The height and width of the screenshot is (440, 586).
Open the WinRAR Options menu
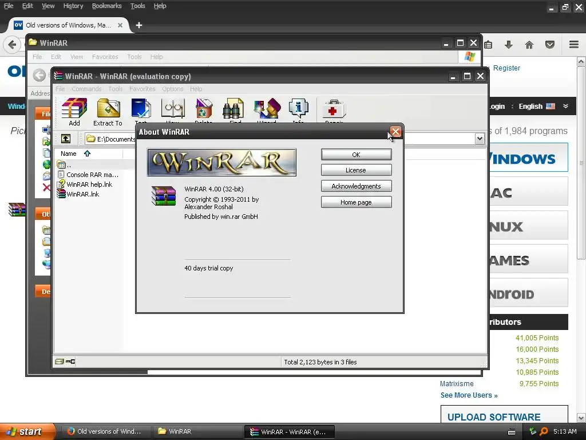click(173, 89)
